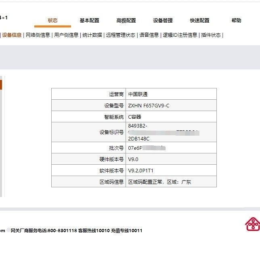Image resolution: width=260 pixels, height=260 pixels.
Task: Click the device model ZXHN F657GV9-C
Action: pos(149,106)
